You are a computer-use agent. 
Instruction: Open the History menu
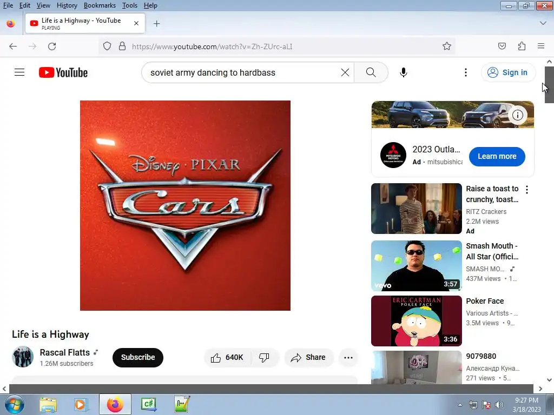pyautogui.click(x=67, y=5)
